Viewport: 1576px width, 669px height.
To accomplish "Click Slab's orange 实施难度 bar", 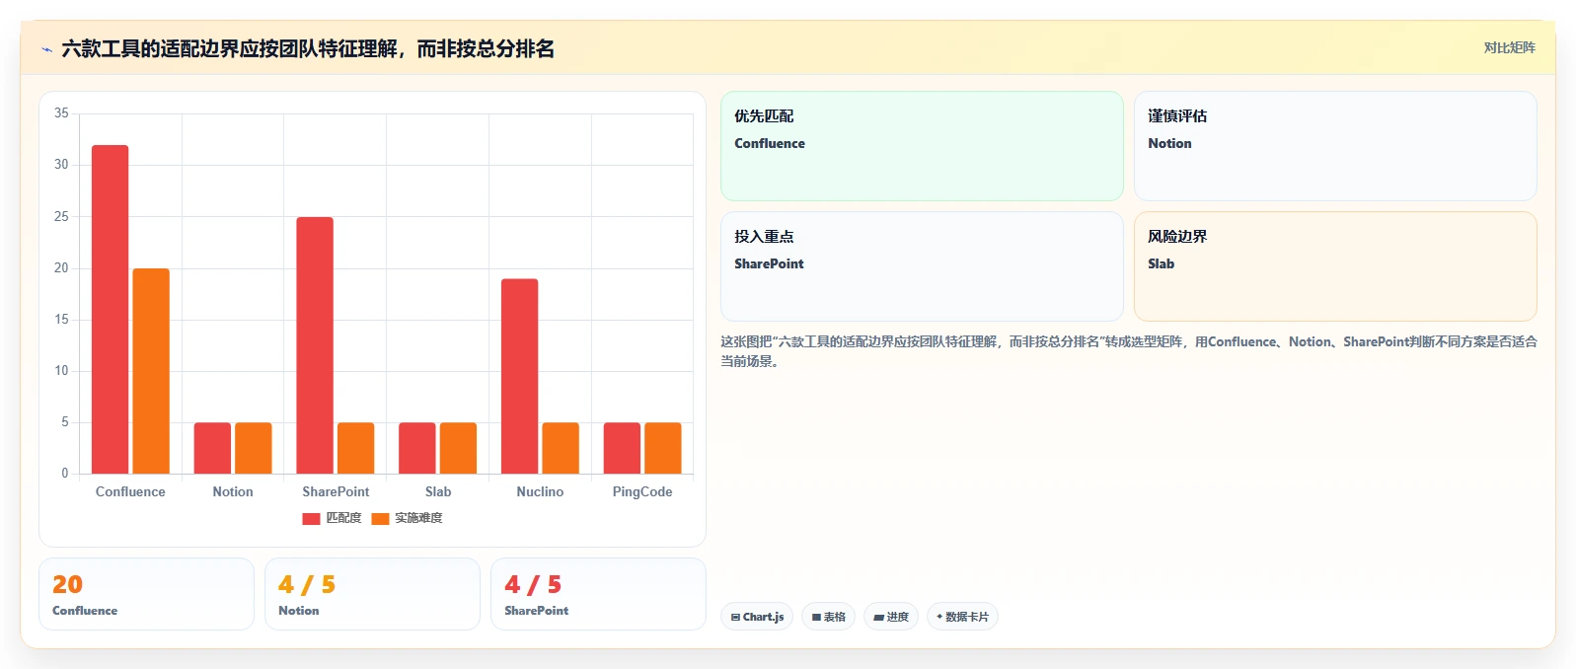I will click(x=458, y=448).
